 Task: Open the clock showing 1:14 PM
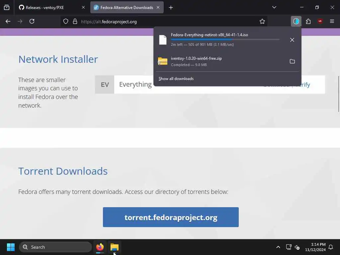click(x=315, y=247)
